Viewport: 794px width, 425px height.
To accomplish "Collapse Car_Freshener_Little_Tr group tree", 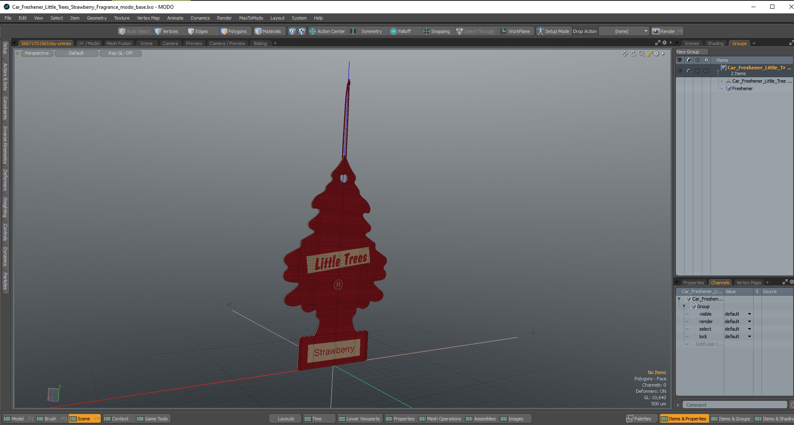I will click(718, 72).
